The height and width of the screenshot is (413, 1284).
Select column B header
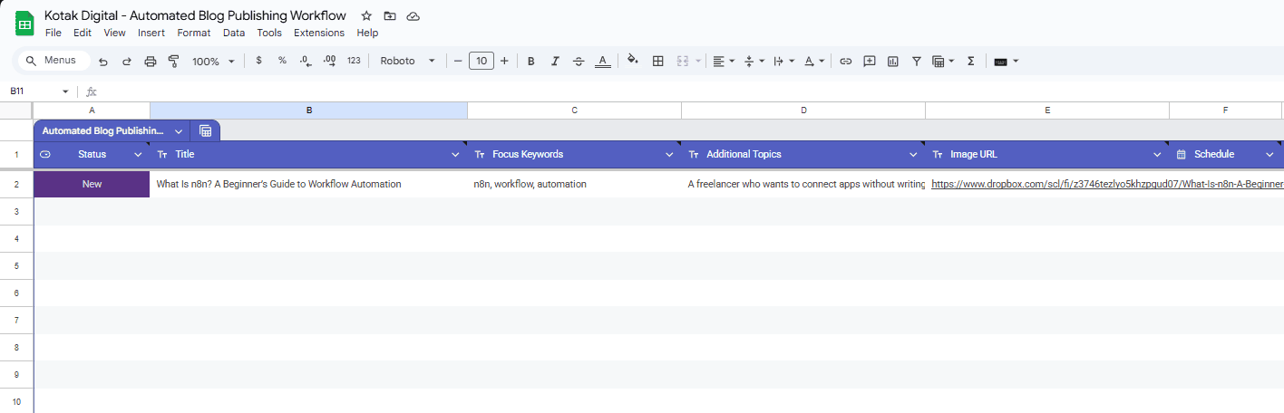308,110
